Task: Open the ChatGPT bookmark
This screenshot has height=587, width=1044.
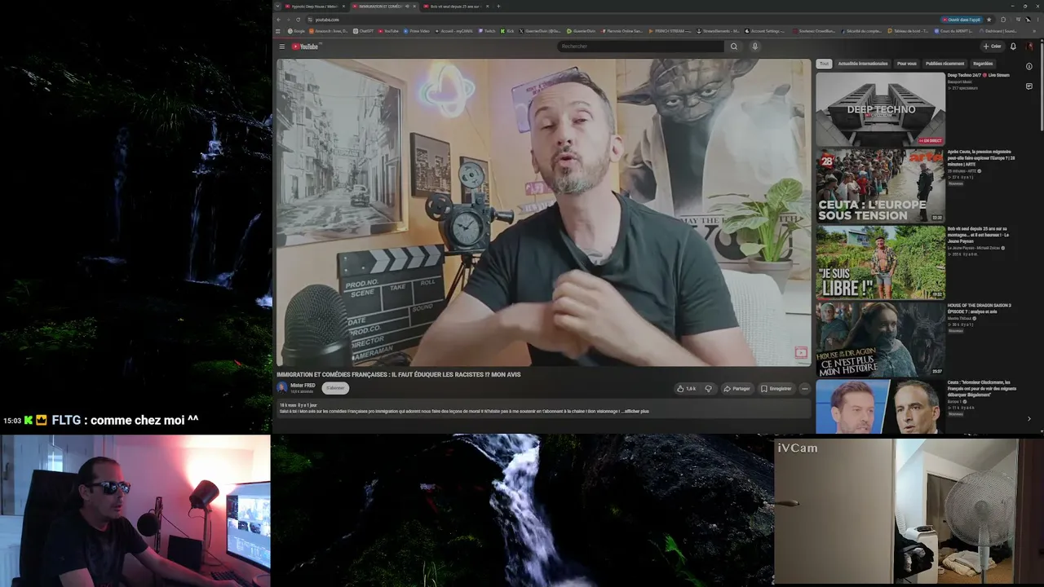Action: 363,31
